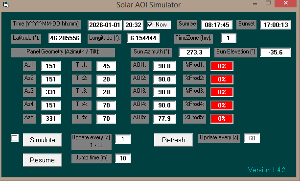Click the red %Prod4 indicator
Screen dimensions: 300x181
[x=222, y=105]
